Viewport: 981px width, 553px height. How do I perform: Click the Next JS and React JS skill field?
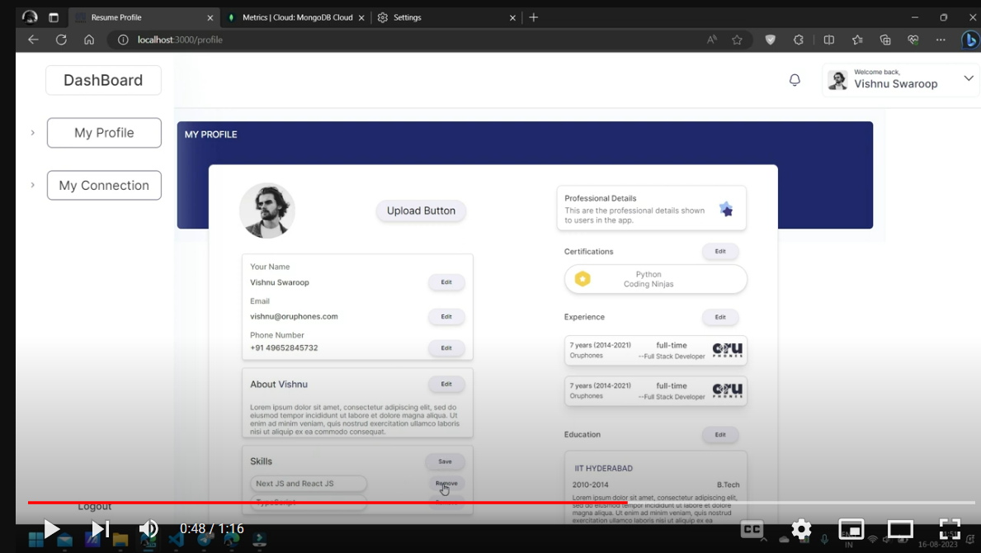tap(309, 484)
